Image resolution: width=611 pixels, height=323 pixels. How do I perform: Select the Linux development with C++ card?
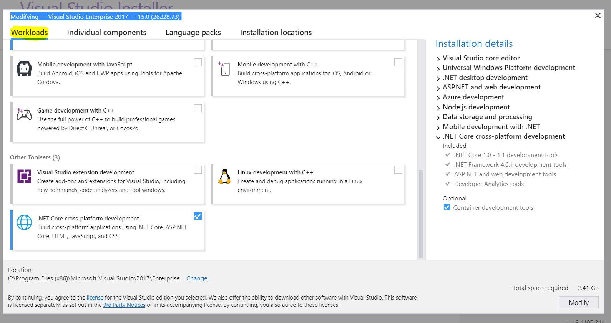point(307,184)
